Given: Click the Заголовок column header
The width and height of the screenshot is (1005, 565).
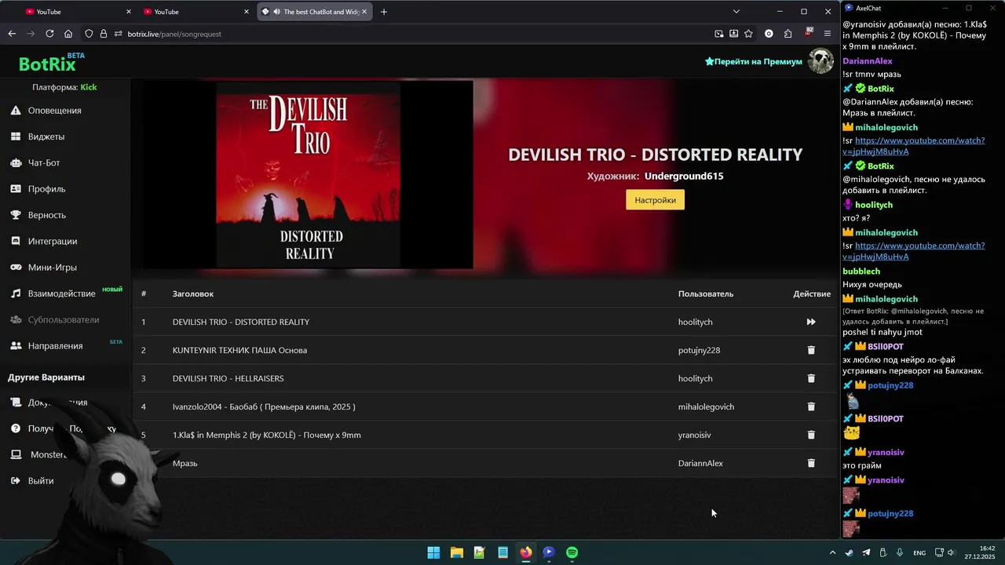Looking at the screenshot, I should coord(193,293).
